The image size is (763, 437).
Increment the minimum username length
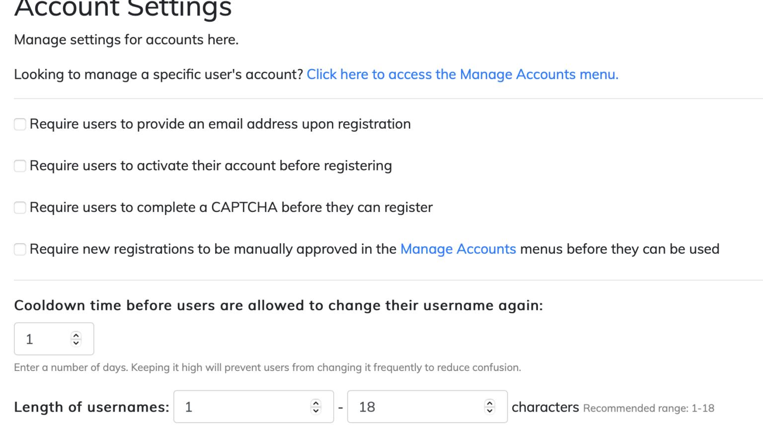(x=316, y=403)
